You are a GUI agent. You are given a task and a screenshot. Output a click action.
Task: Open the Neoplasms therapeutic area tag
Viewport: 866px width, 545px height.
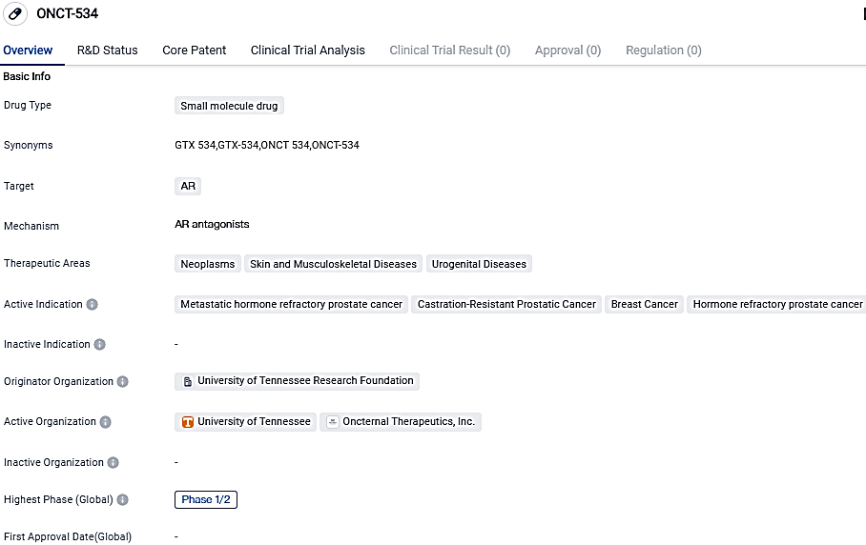click(x=207, y=264)
